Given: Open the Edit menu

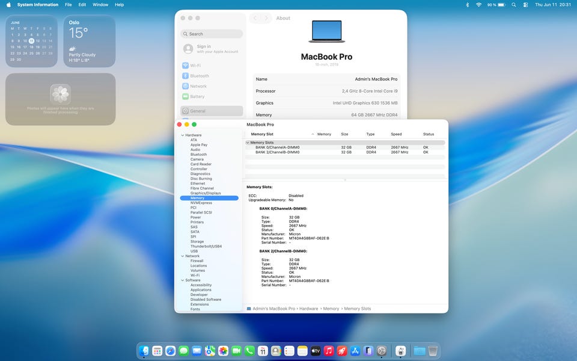Looking at the screenshot, I should 82,5.
